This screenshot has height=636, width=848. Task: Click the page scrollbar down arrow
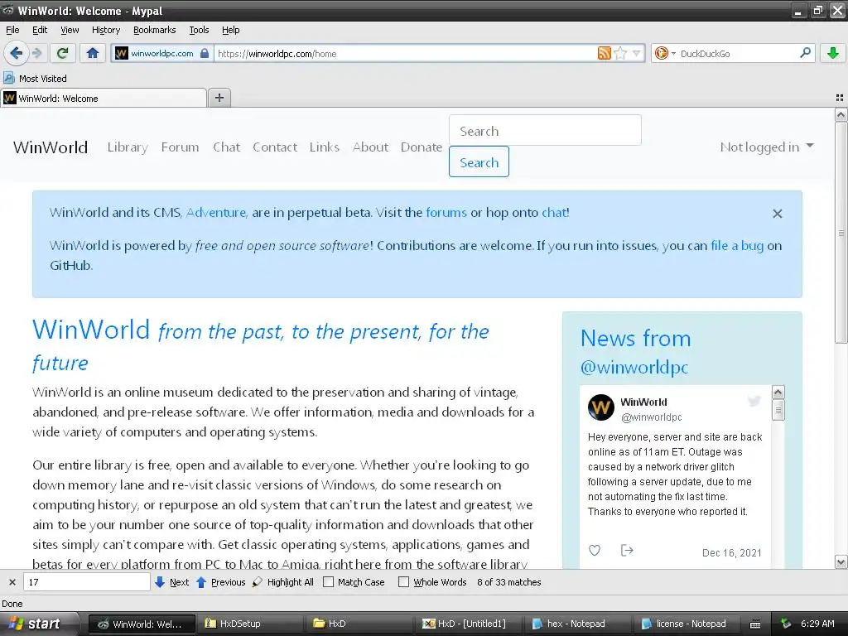(841, 562)
